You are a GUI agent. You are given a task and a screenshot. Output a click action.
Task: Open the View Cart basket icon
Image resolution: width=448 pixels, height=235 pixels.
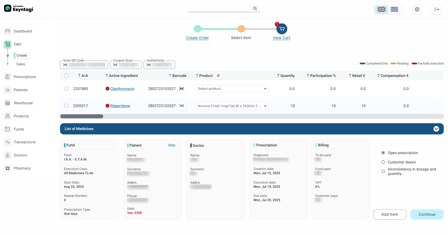click(x=282, y=29)
